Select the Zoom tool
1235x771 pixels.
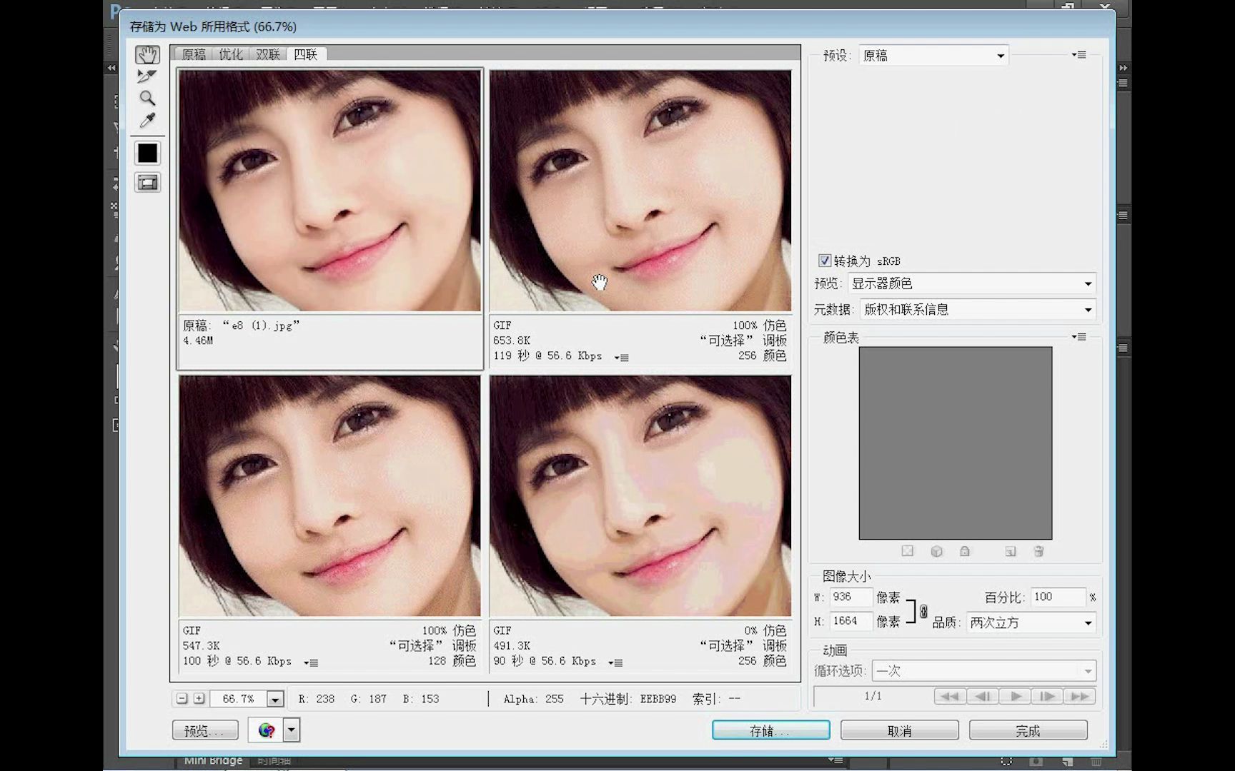coord(147,99)
